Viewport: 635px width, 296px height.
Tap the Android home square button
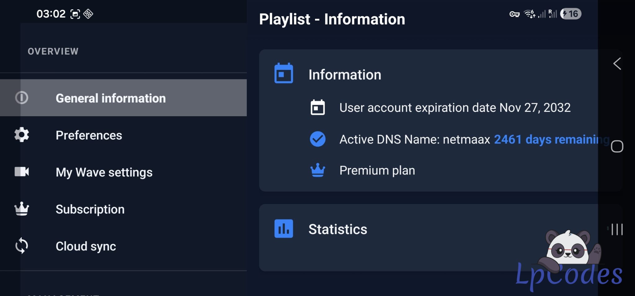coord(617,146)
